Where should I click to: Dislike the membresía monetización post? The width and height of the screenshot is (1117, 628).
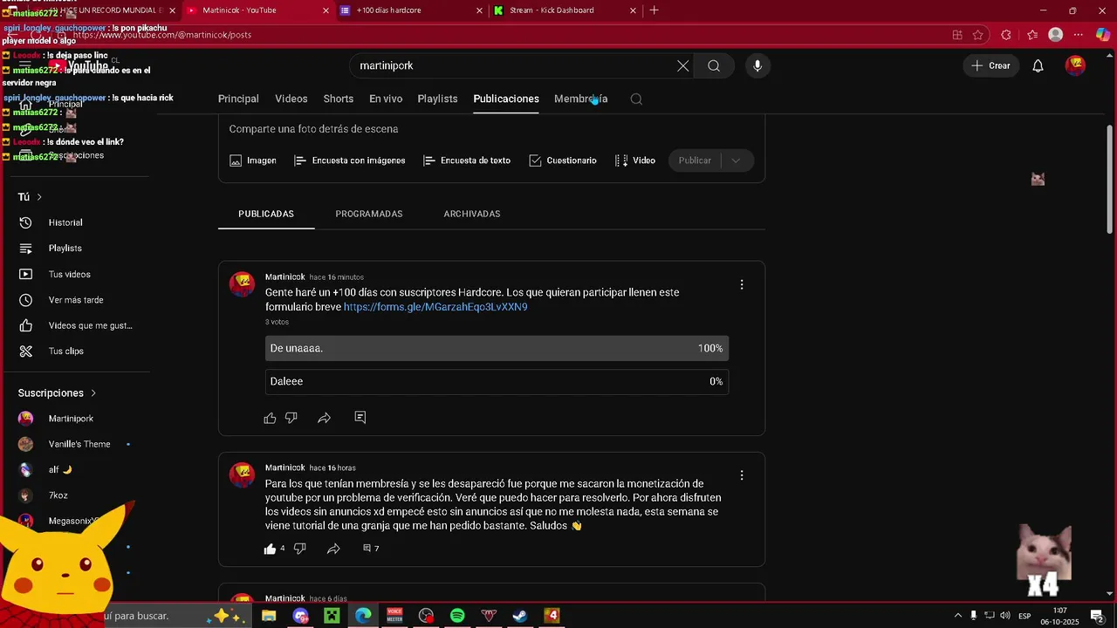tap(300, 549)
